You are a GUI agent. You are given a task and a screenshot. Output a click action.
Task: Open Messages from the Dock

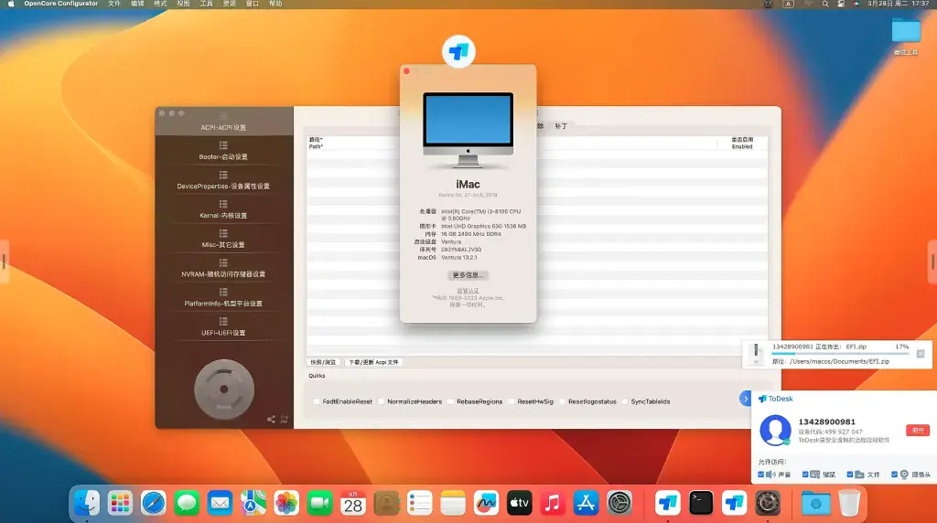coord(187,503)
